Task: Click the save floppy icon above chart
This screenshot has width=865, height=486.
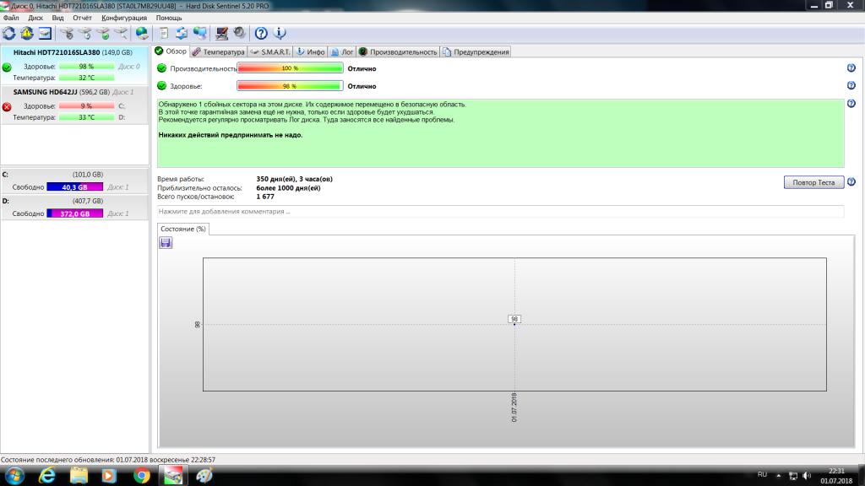Action: click(x=166, y=243)
